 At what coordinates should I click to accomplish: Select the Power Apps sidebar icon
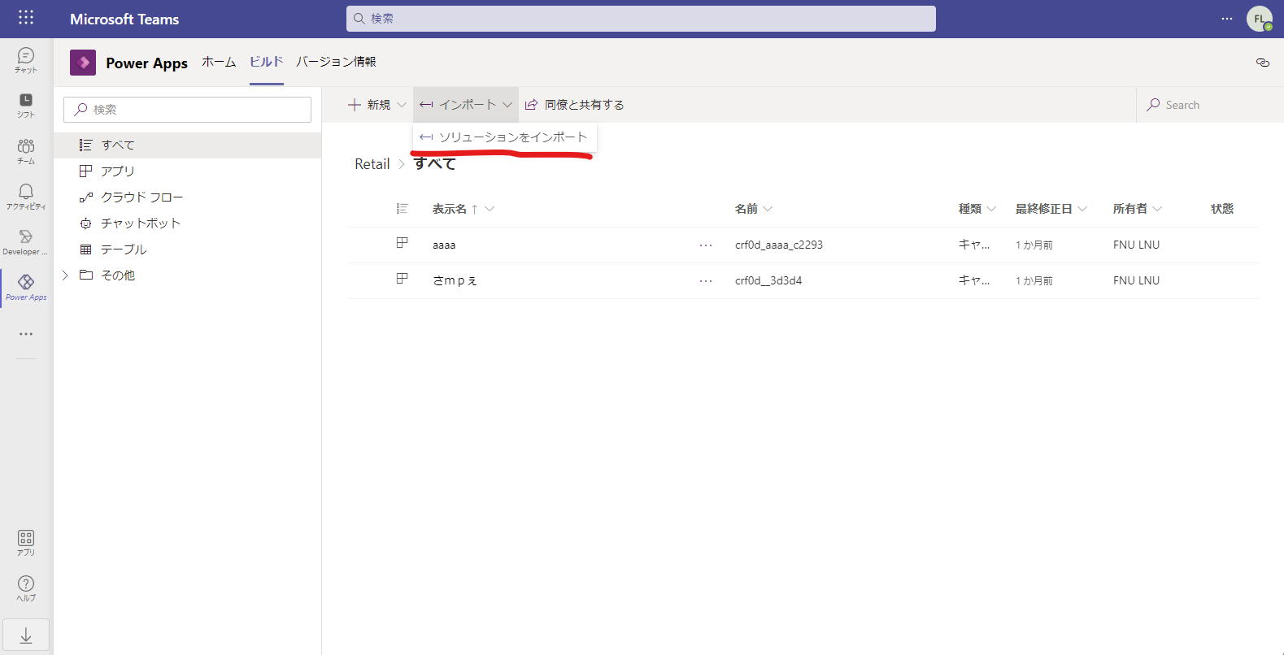click(26, 288)
